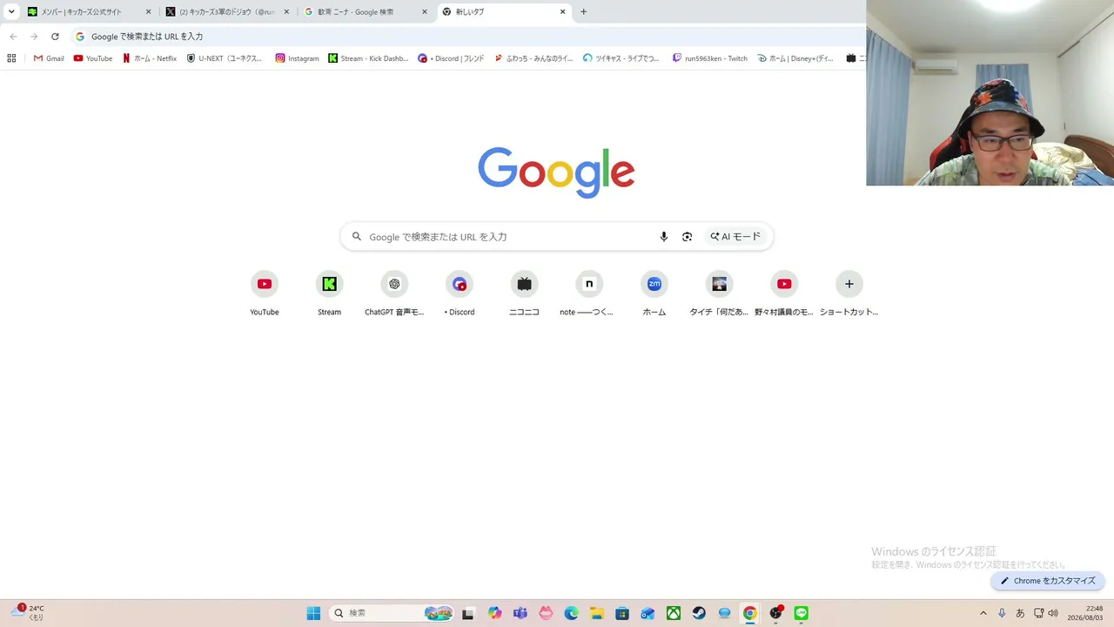
Task: Open the Gmail bookmark
Action: pos(49,58)
